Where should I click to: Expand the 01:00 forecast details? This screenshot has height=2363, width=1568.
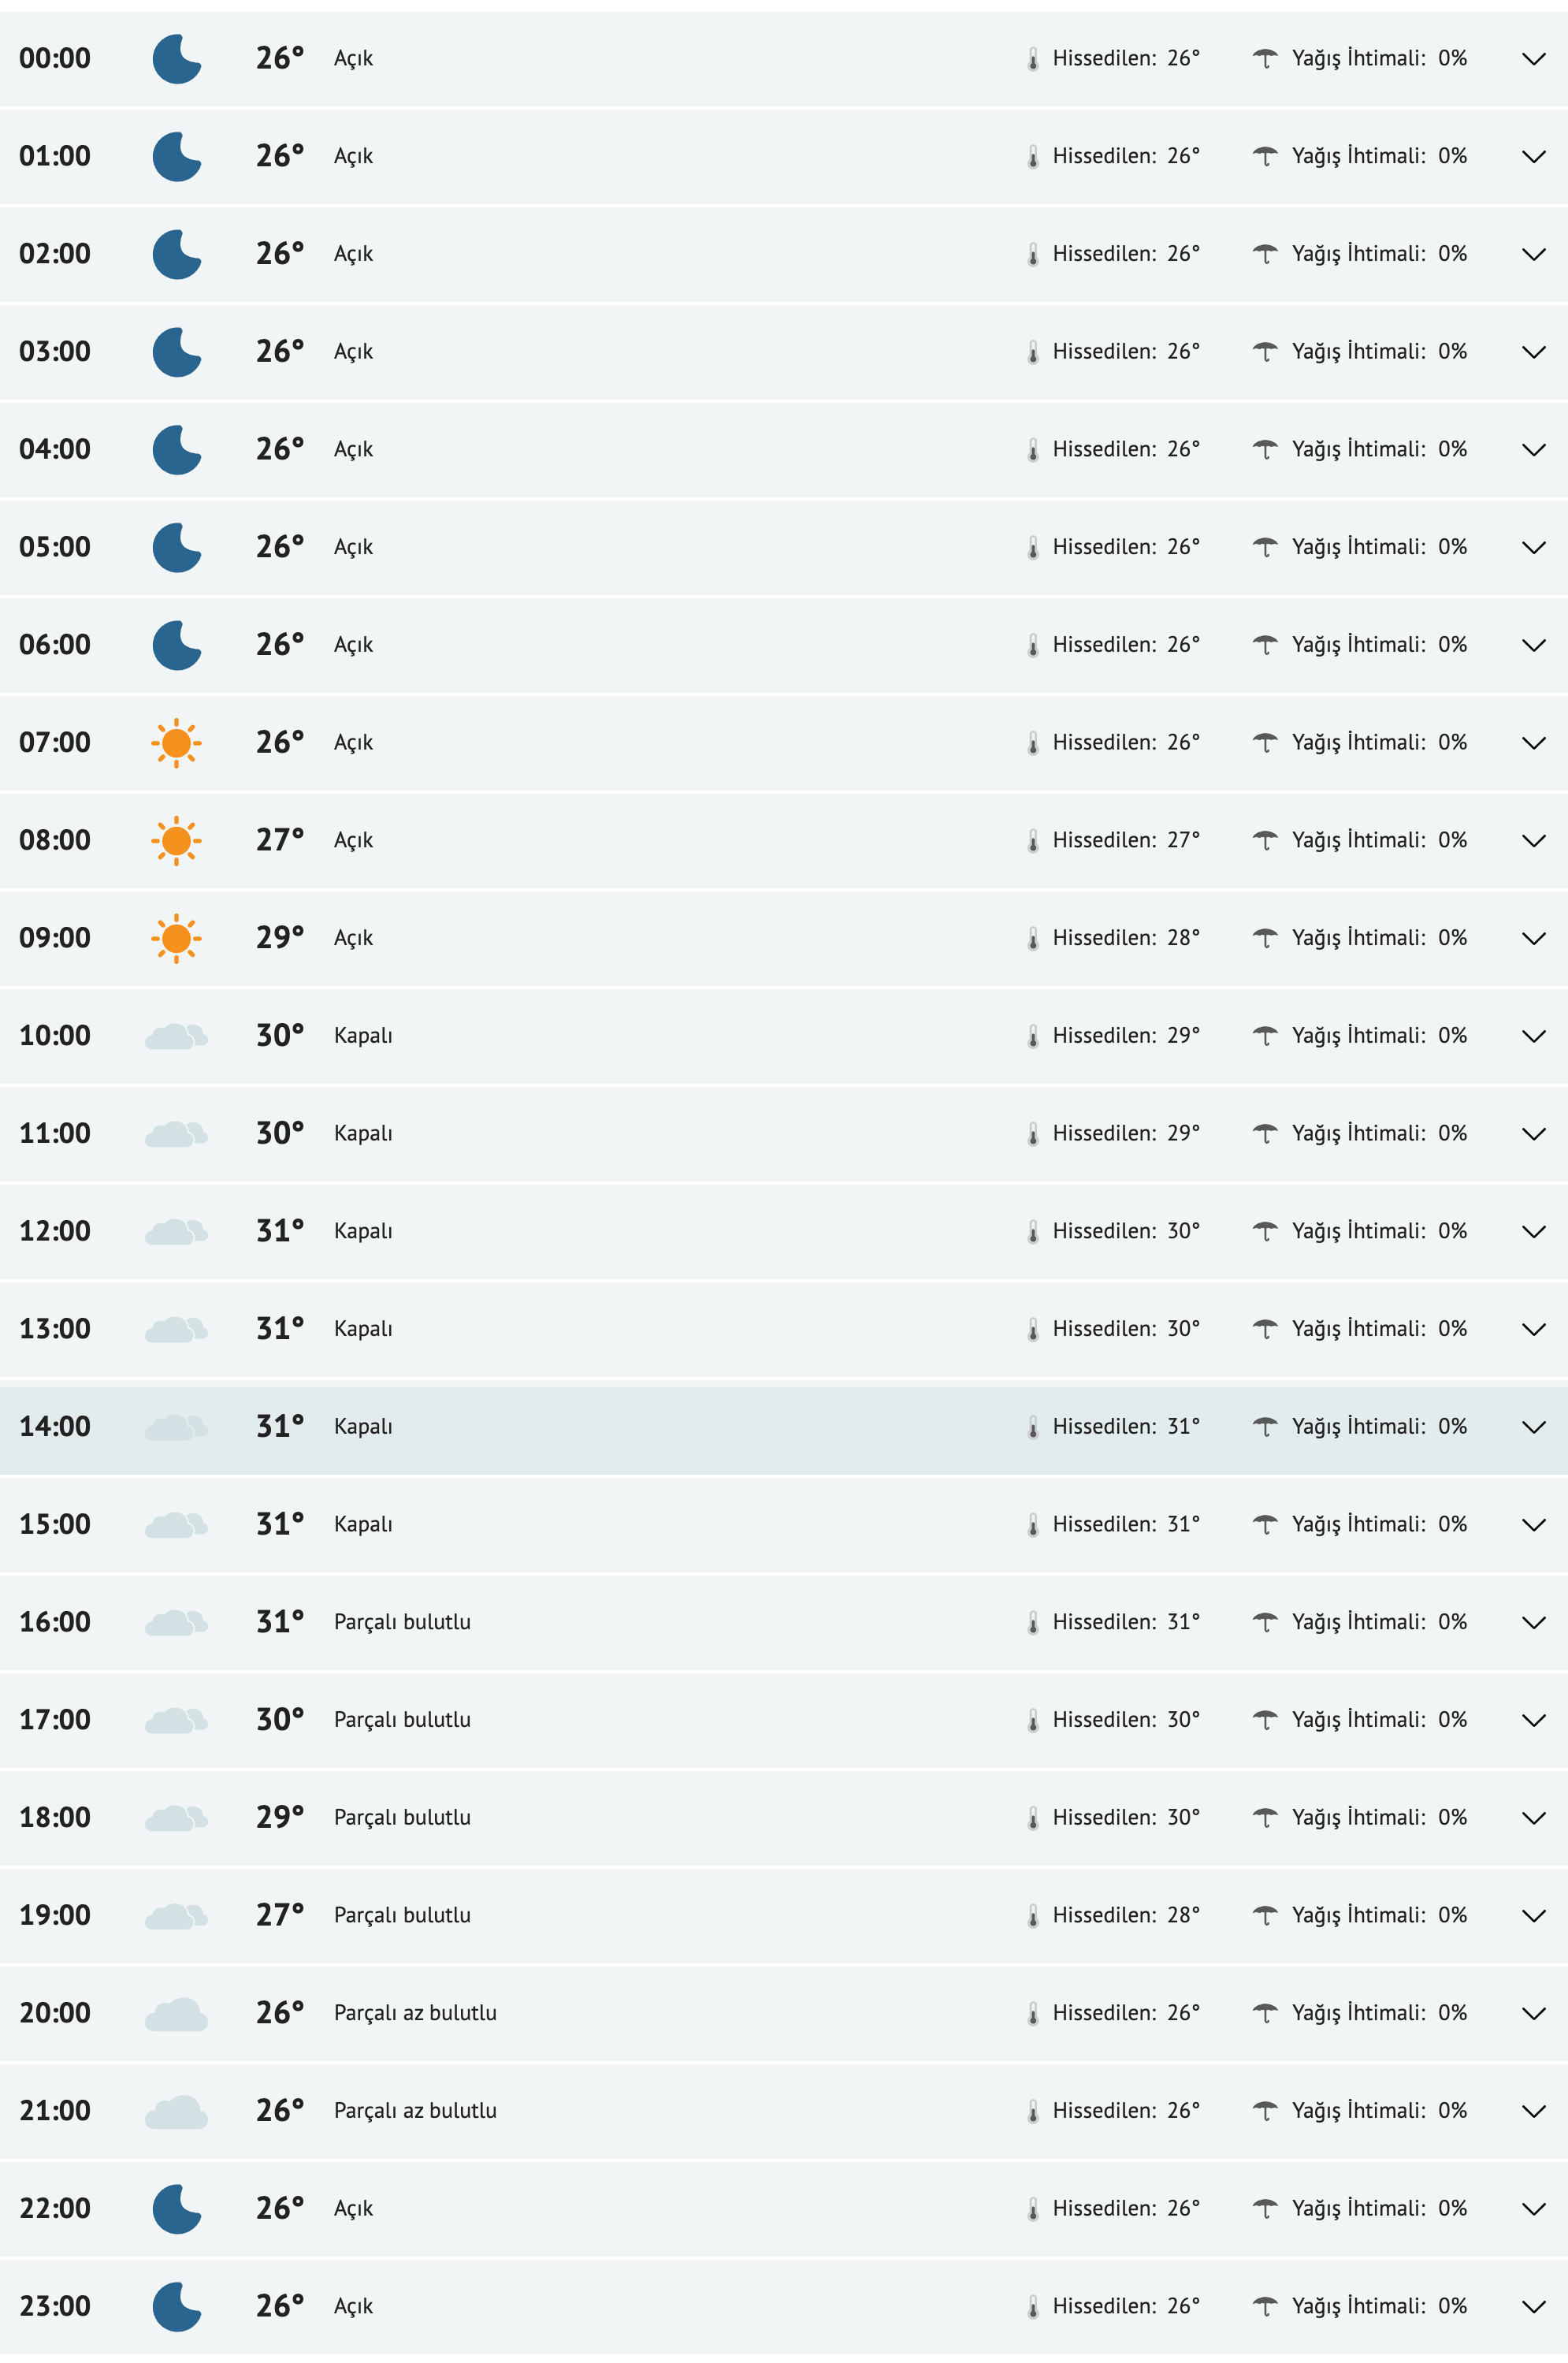[1533, 157]
